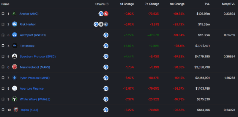This screenshot has width=238, height=117.
Task: Open the Mars Protocol (MARS) link
Action: (35, 67)
